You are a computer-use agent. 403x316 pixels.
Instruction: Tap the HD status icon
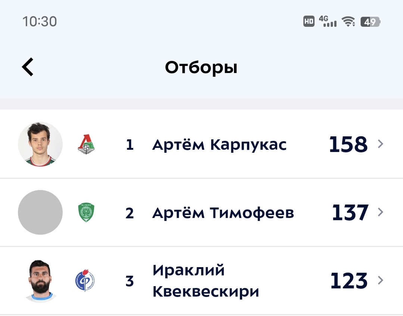coord(309,22)
